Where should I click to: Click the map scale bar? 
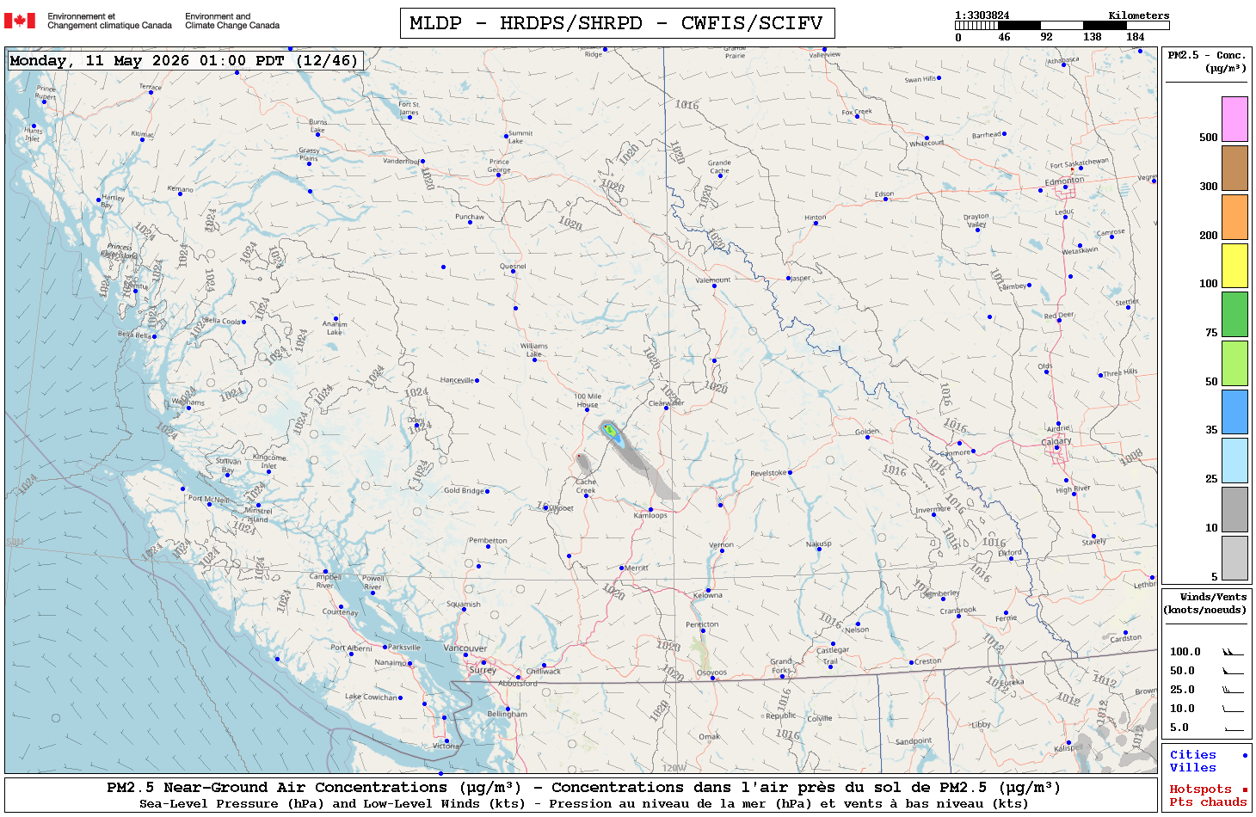1062,26
